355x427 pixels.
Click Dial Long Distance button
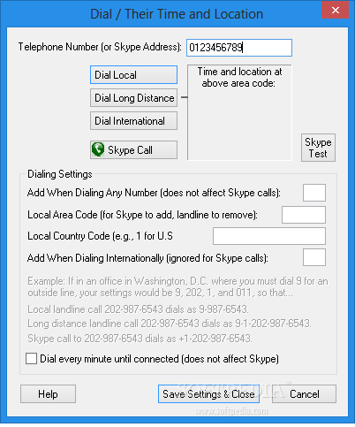point(133,98)
